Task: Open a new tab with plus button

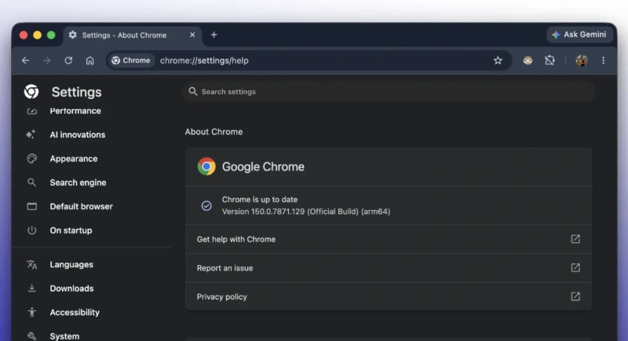Action: tap(214, 34)
